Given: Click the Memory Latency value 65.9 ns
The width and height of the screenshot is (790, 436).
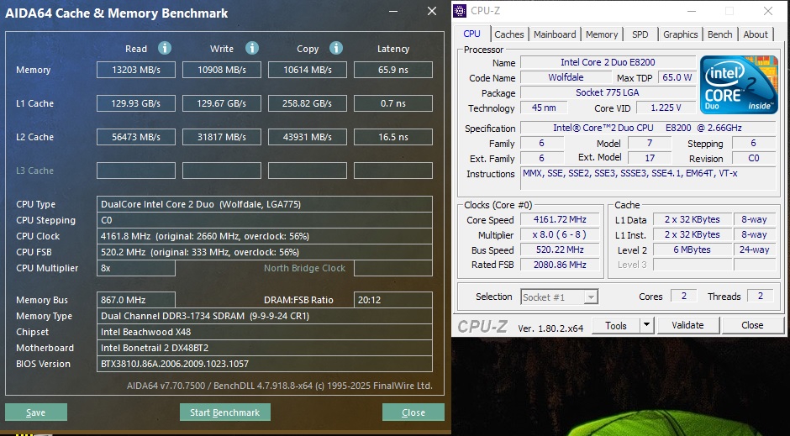Looking at the screenshot, I should tap(393, 70).
